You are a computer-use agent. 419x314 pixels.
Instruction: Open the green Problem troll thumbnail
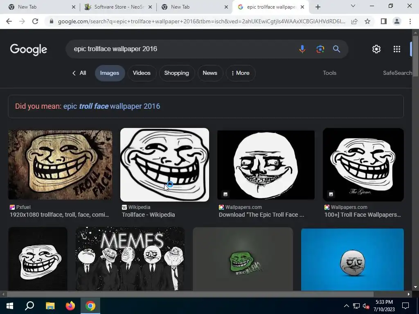click(x=243, y=259)
